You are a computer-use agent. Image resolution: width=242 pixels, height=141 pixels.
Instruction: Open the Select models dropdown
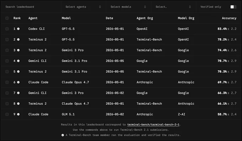(128, 7)
